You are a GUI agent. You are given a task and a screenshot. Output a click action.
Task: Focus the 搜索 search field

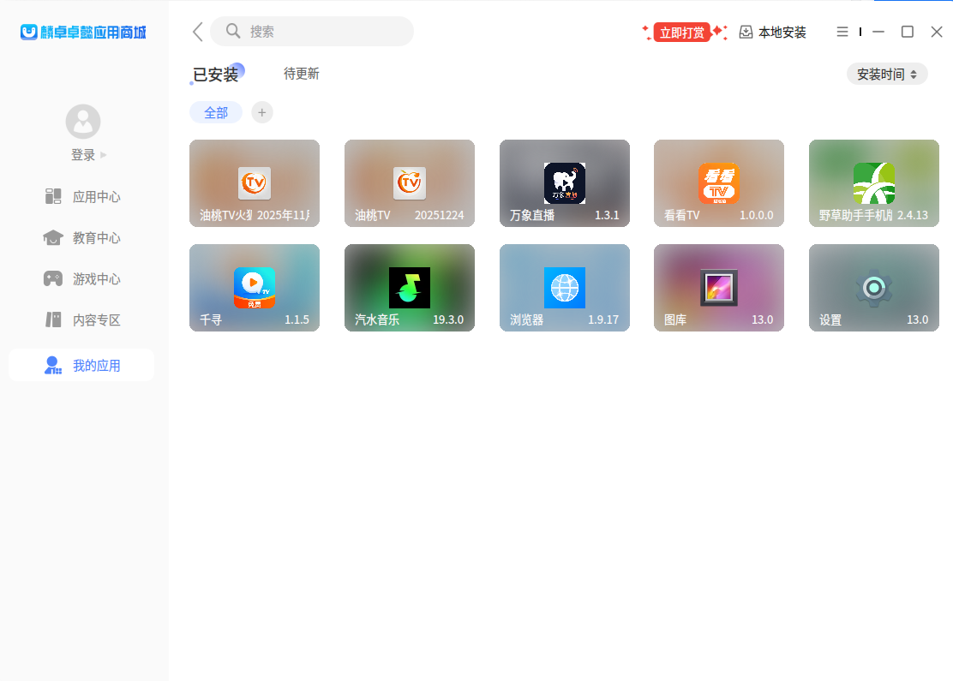tap(312, 31)
